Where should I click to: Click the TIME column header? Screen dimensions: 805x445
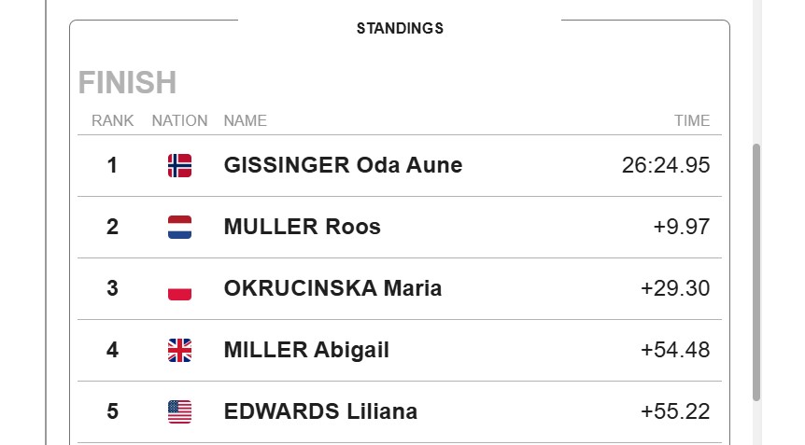pyautogui.click(x=692, y=120)
